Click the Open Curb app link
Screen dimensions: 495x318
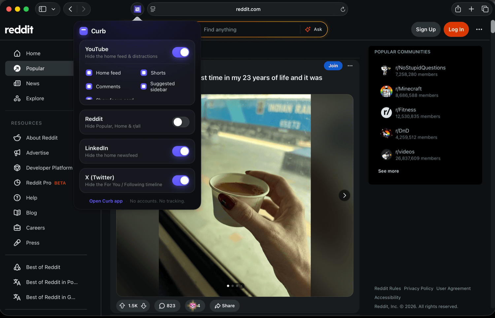point(106,201)
